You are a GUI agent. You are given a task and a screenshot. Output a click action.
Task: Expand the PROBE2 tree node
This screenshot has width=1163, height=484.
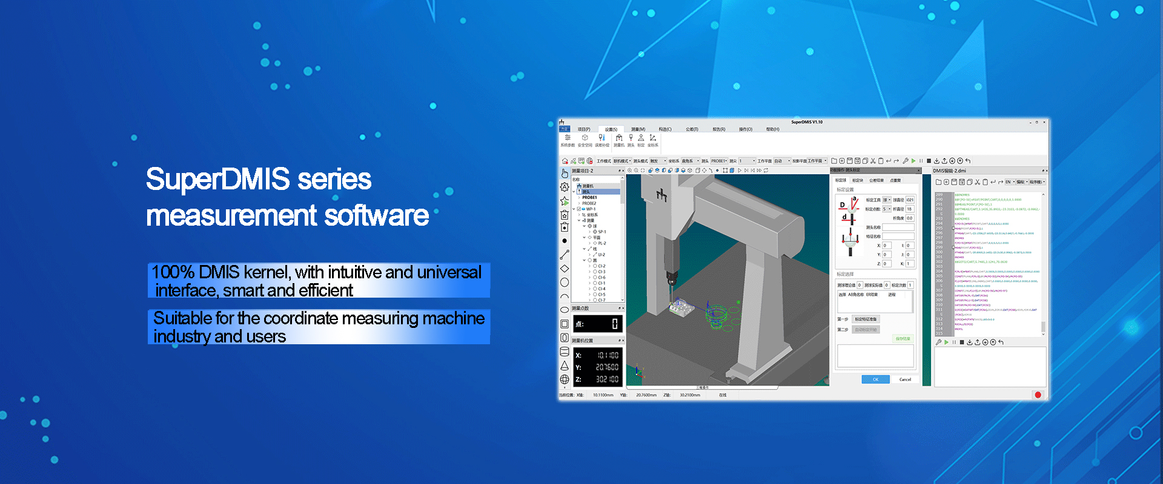(579, 203)
